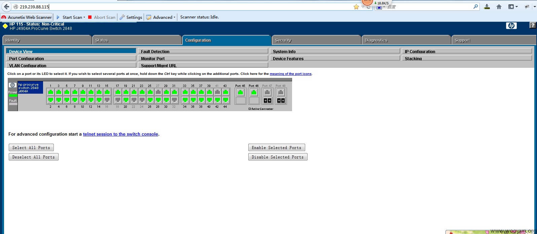The height and width of the screenshot is (234, 537).
Task: Click the magnifier search icon
Action: pyautogui.click(x=476, y=6)
